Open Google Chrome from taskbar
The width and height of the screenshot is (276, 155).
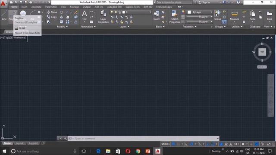tap(138, 151)
